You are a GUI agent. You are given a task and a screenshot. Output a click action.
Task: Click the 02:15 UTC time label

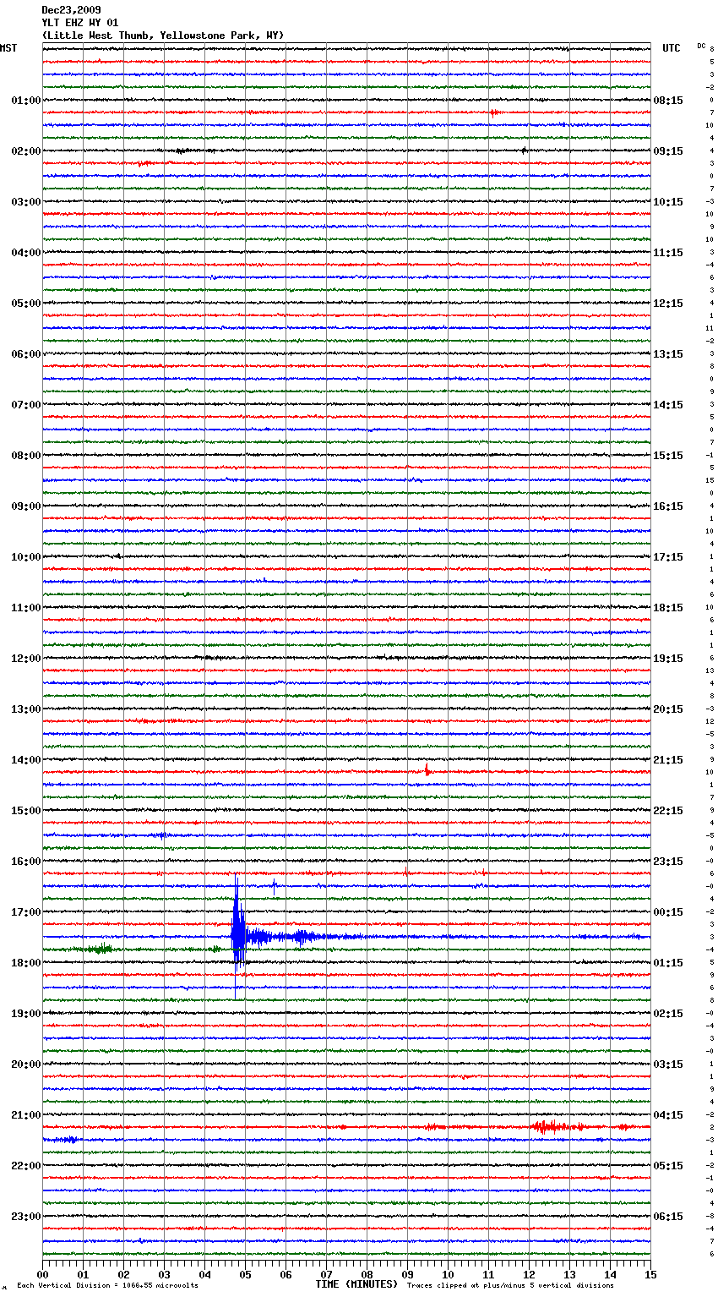pyautogui.click(x=668, y=1014)
